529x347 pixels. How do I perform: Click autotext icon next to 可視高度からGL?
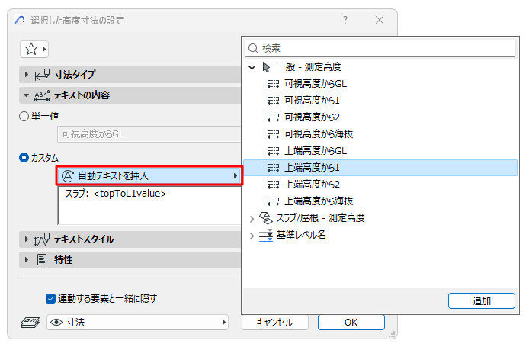273,84
